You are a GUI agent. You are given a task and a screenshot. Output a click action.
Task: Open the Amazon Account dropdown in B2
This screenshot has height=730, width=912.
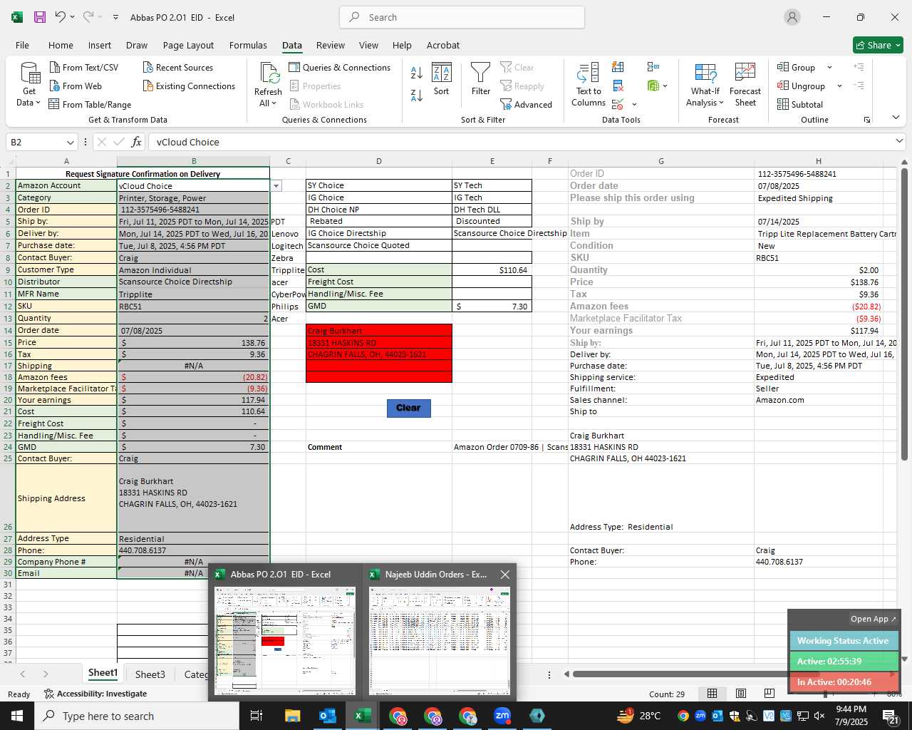pos(276,185)
